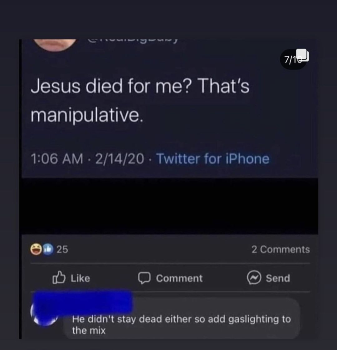The width and height of the screenshot is (337, 350).
Task: Open the blue Like reaction icon
Action: pyautogui.click(x=48, y=249)
